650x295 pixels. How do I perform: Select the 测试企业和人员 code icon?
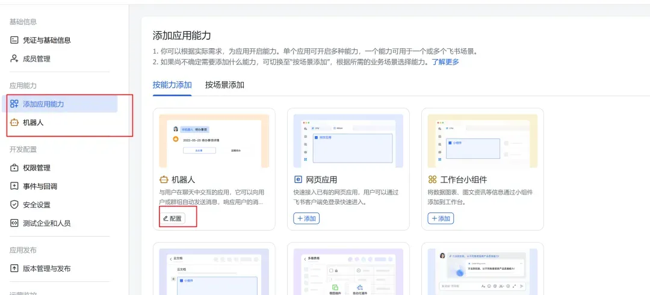point(14,223)
